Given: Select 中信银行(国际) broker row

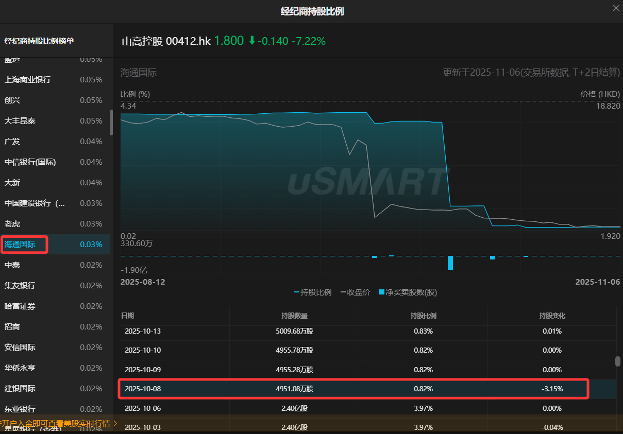Looking at the screenshot, I should coord(55,162).
